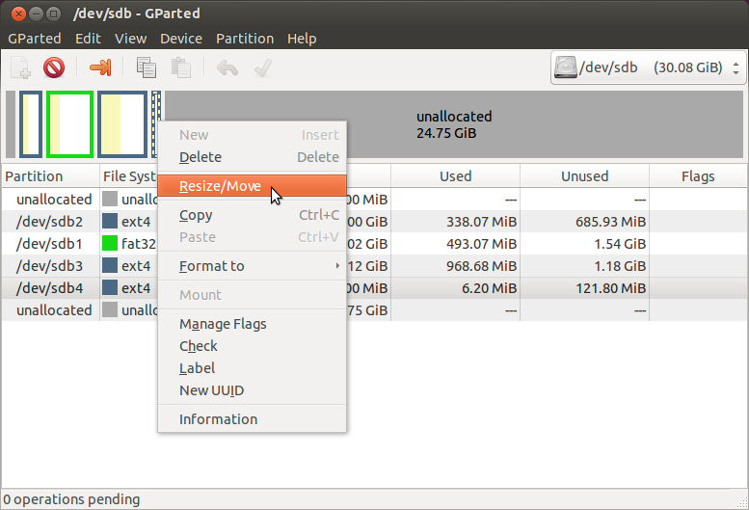Select the narrow sdb4 block in the disk map
This screenshot has height=510, width=749.
[156, 106]
